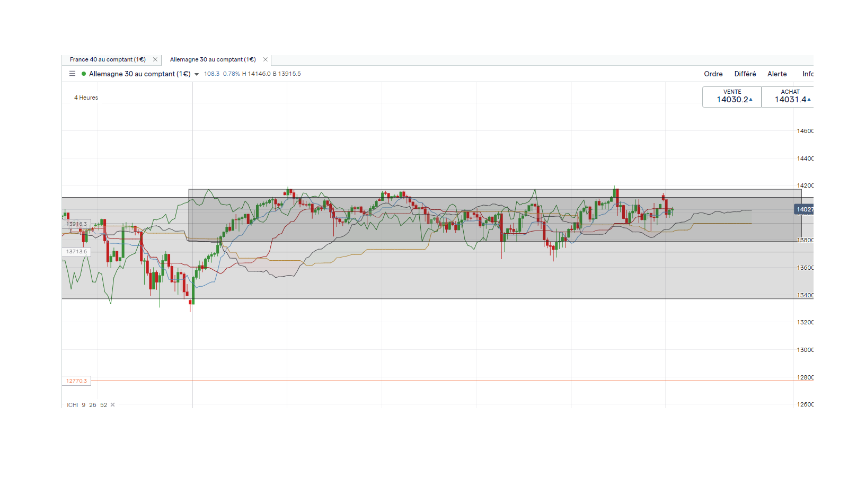Click the current price tag 14027 on axis
The height and width of the screenshot is (477, 848).
[804, 209]
